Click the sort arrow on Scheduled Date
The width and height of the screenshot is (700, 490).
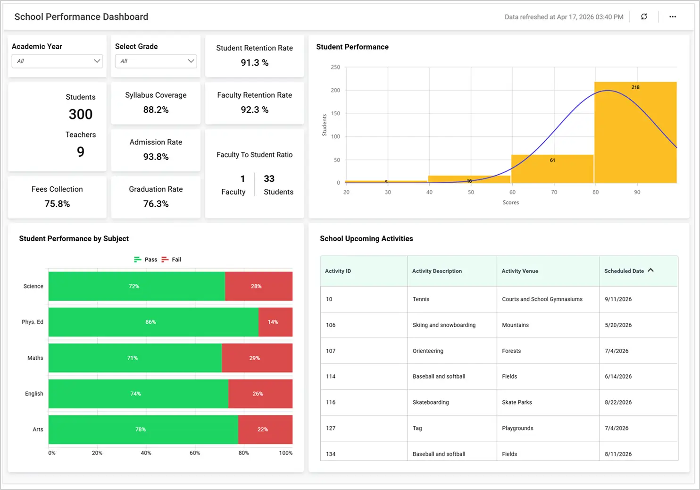tap(651, 270)
